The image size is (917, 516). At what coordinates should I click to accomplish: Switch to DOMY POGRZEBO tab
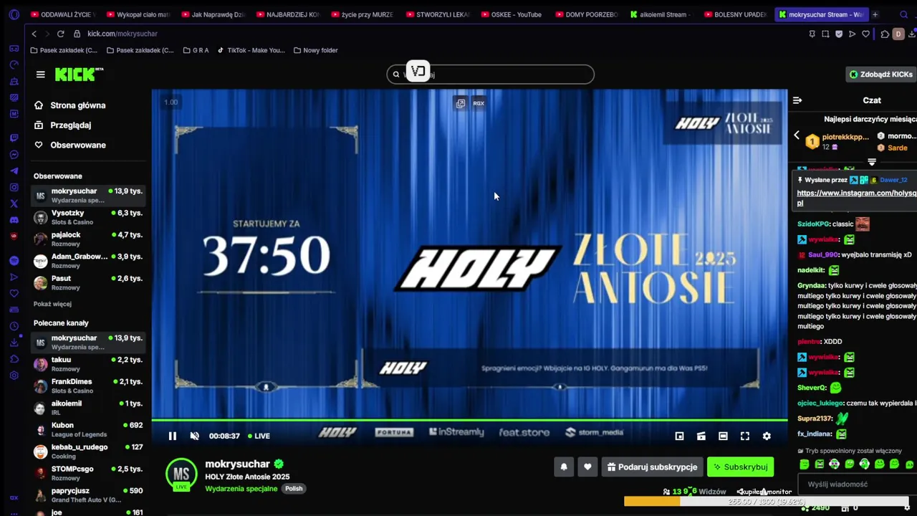pyautogui.click(x=586, y=14)
